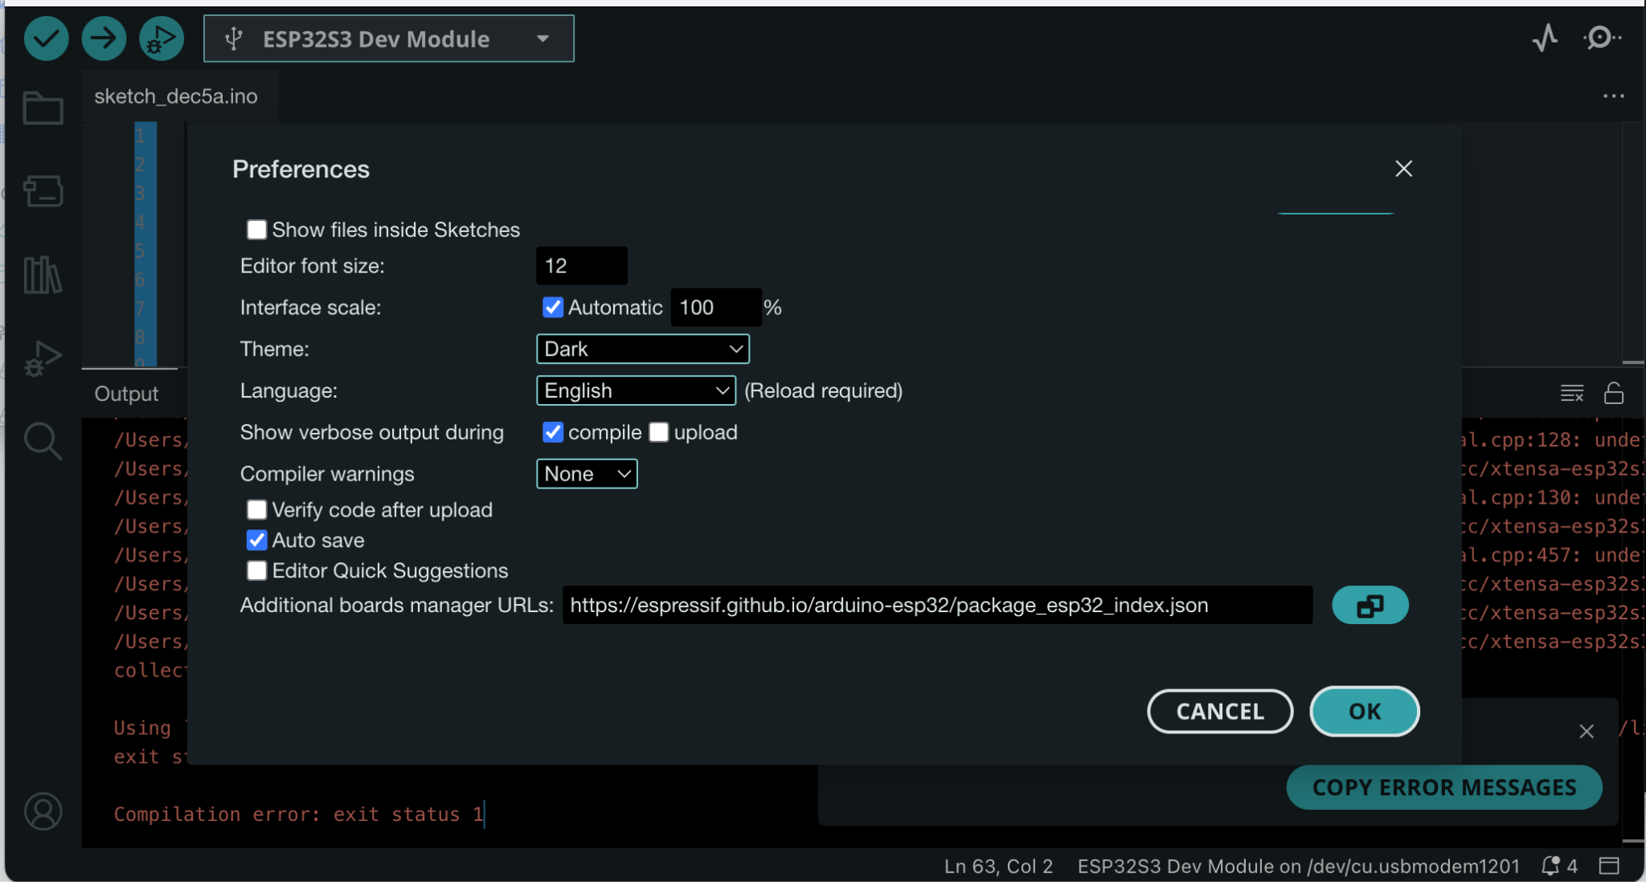Open the Sketchbook folder sidebar icon
The image size is (1646, 882).
tap(43, 108)
